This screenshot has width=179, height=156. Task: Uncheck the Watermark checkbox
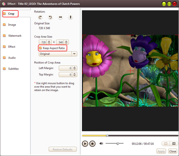pos(4,36)
